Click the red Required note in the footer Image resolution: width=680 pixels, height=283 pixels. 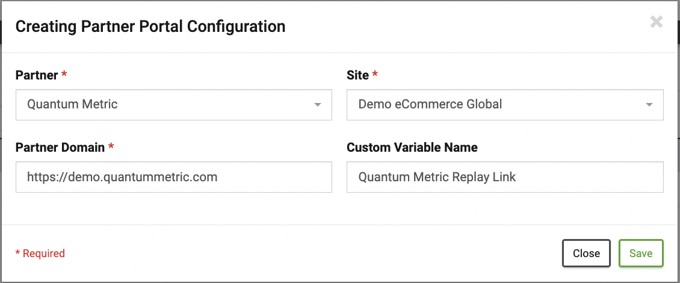point(40,253)
